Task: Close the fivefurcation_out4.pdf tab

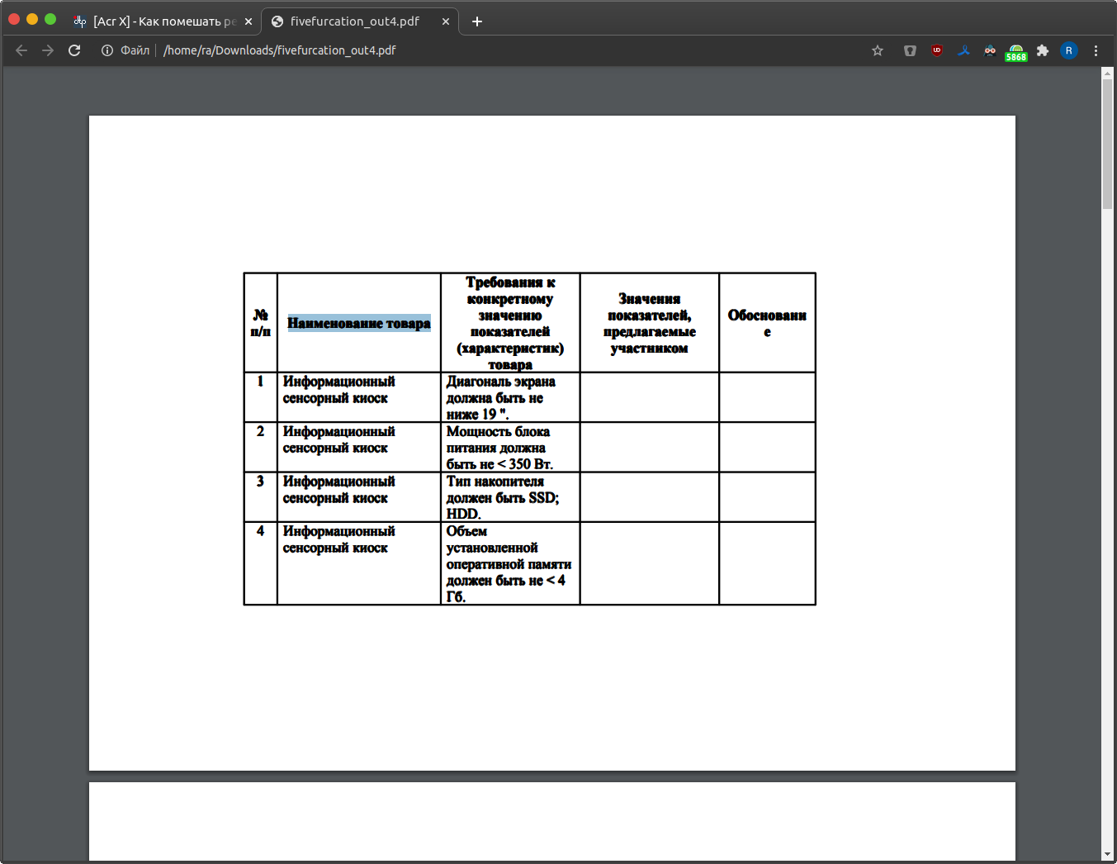Action: click(446, 21)
